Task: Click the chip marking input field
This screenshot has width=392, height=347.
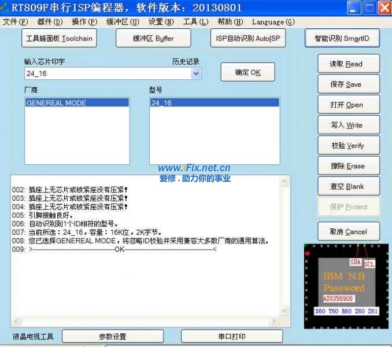Action: (x=108, y=73)
